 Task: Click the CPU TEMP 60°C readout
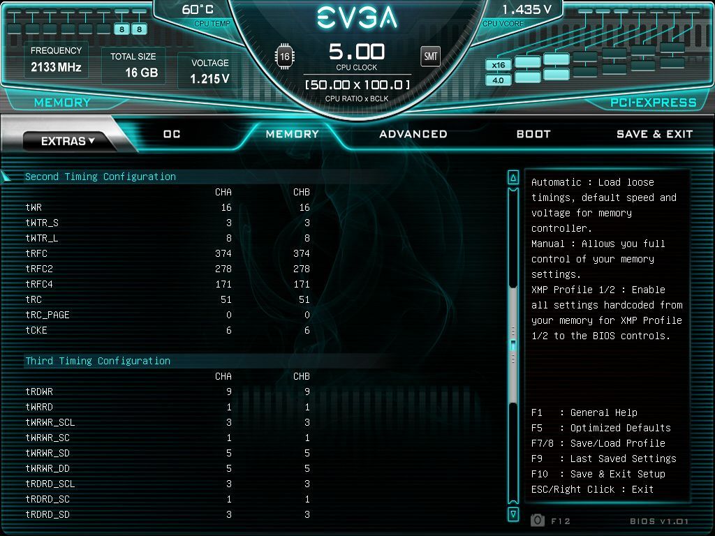205,15
